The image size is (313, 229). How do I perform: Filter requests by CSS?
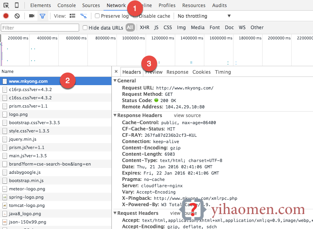[x=168, y=27]
